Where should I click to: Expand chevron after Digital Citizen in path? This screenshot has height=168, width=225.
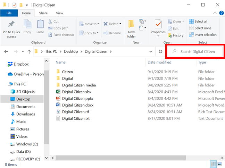click(x=111, y=51)
